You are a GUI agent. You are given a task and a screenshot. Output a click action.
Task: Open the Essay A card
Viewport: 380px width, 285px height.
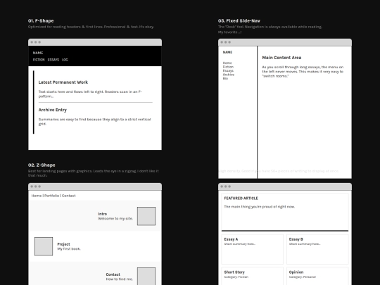point(253,249)
